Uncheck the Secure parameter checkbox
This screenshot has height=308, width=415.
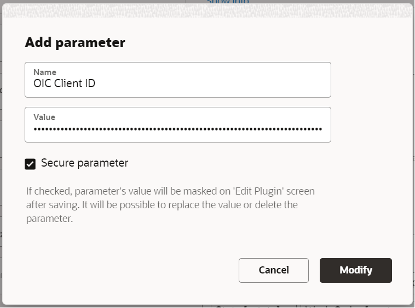click(x=30, y=163)
